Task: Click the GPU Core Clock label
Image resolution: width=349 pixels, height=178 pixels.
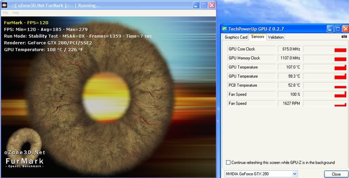Action: click(251, 49)
